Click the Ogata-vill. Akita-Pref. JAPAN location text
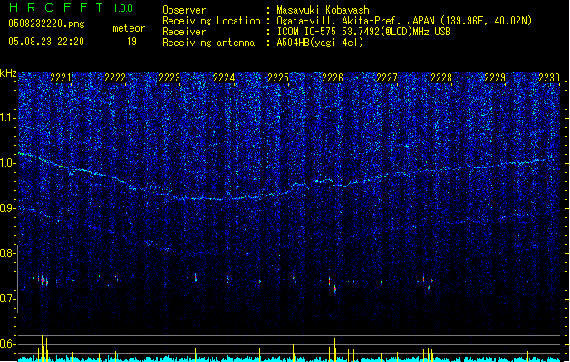The height and width of the screenshot is (362, 570). click(404, 21)
